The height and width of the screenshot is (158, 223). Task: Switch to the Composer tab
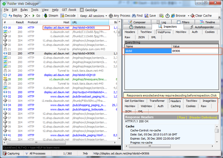point(137,22)
